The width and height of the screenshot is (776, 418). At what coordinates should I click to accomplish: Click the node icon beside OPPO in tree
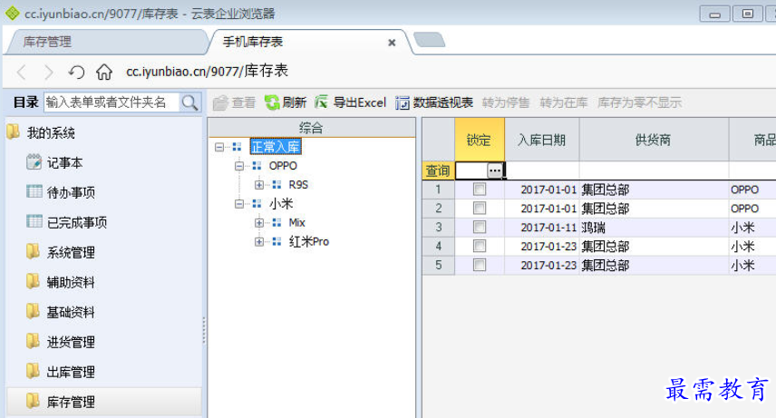point(257,165)
